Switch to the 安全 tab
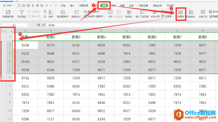 (131, 6)
